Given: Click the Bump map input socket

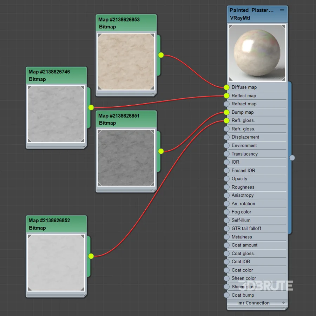Looking at the screenshot, I should [x=226, y=112].
